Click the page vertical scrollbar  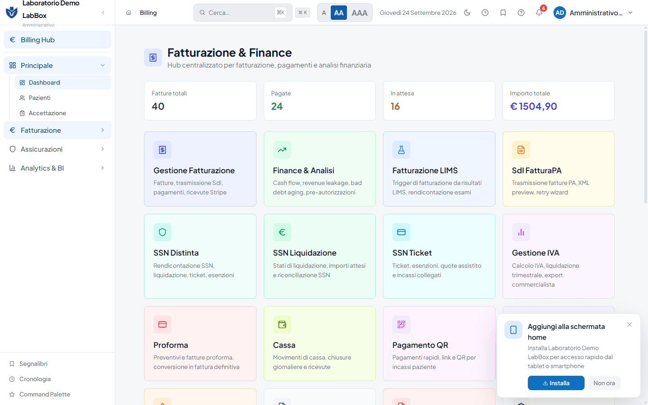[646, 117]
